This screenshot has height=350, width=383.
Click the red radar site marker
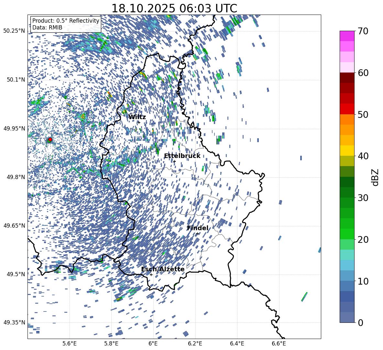point(50,140)
